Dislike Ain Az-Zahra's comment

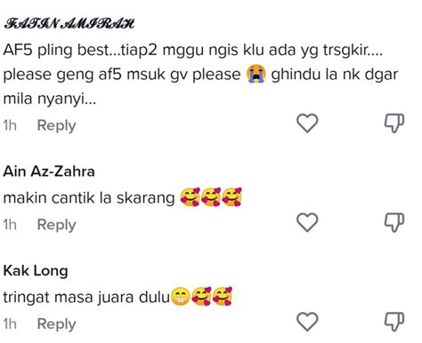pyautogui.click(x=394, y=222)
